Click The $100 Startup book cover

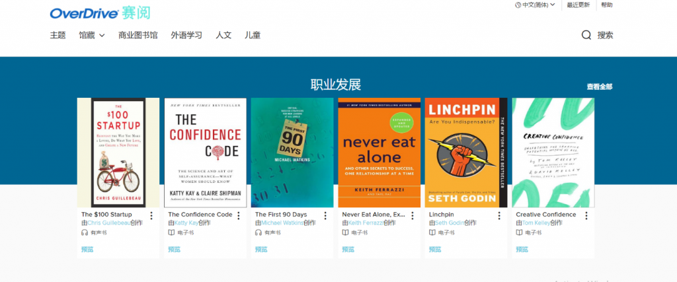pos(118,153)
